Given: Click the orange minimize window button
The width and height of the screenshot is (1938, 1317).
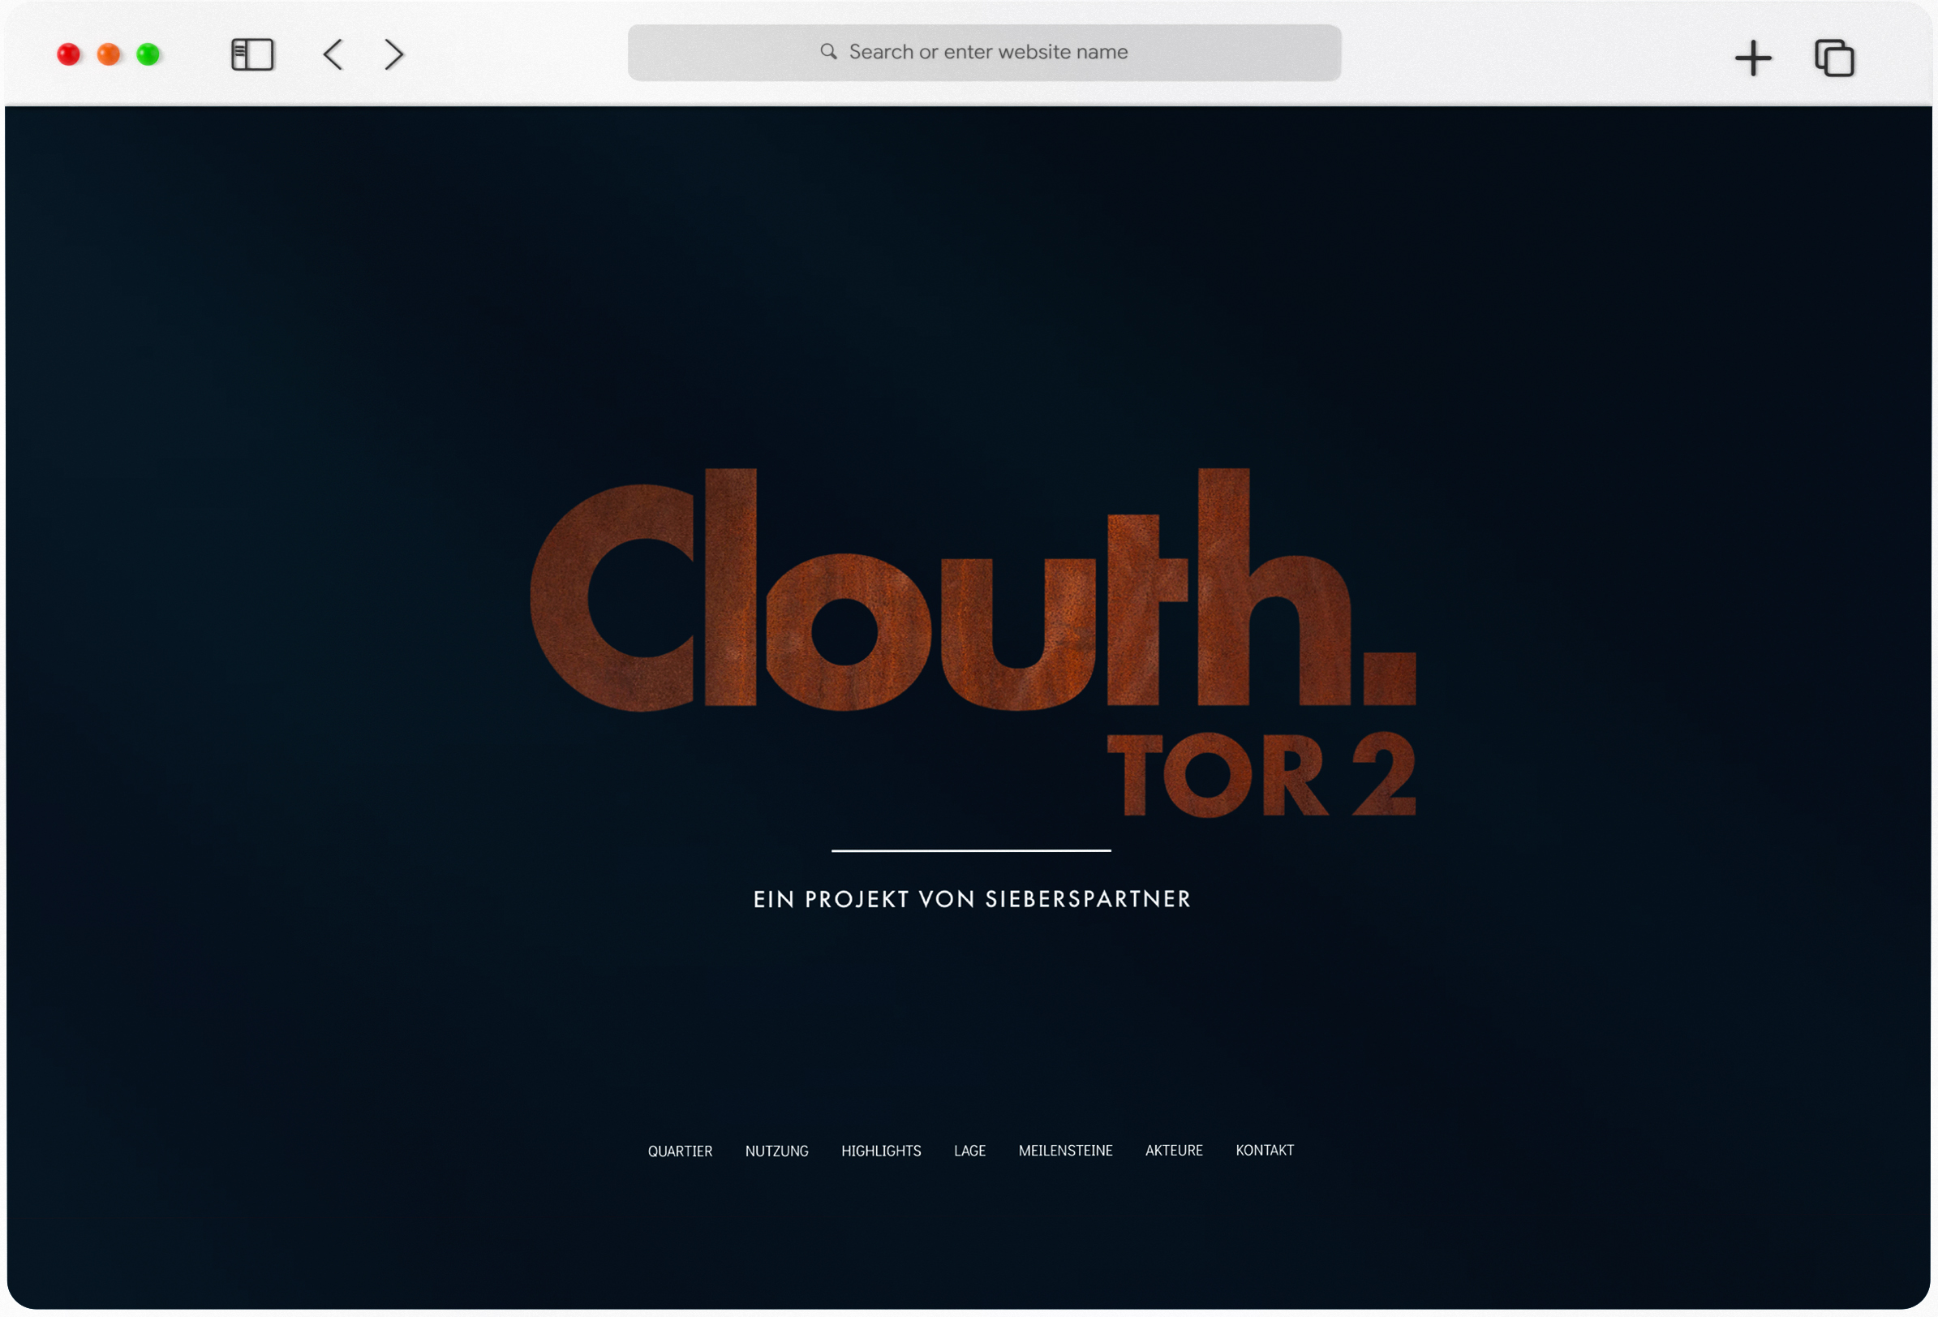Looking at the screenshot, I should point(109,55).
